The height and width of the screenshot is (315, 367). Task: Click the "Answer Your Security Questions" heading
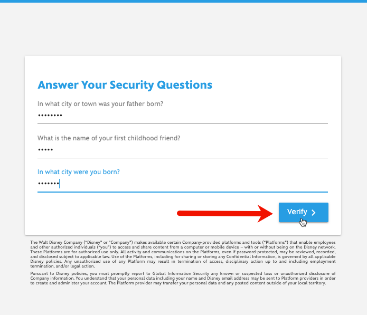click(125, 85)
